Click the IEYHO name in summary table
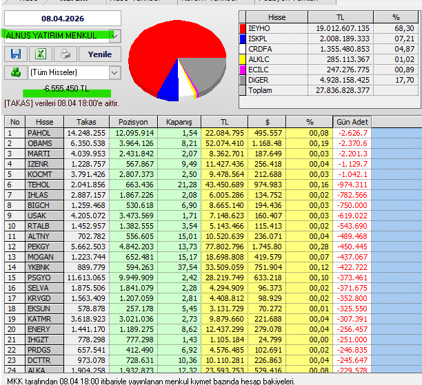The width and height of the screenshot is (422, 385). [x=259, y=28]
